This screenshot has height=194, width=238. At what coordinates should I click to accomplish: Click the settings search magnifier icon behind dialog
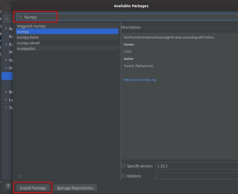coord(7,19)
